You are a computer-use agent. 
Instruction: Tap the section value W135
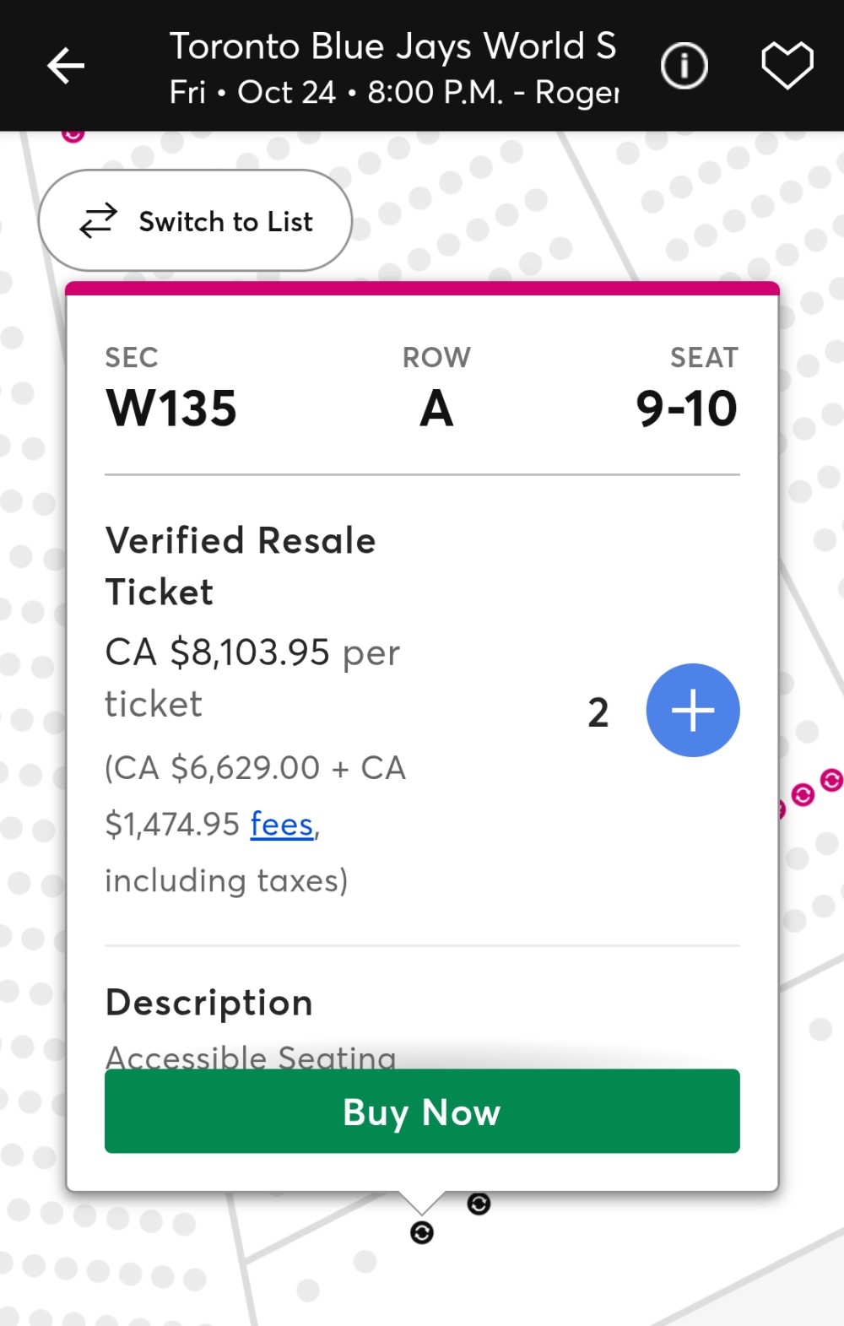click(171, 409)
